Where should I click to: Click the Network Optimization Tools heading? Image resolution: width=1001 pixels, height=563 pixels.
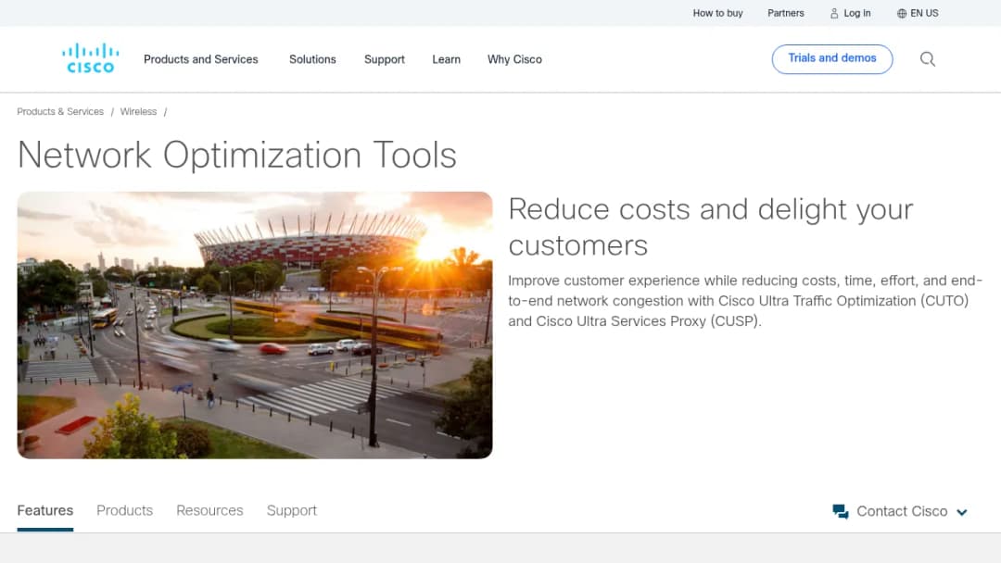point(237,155)
